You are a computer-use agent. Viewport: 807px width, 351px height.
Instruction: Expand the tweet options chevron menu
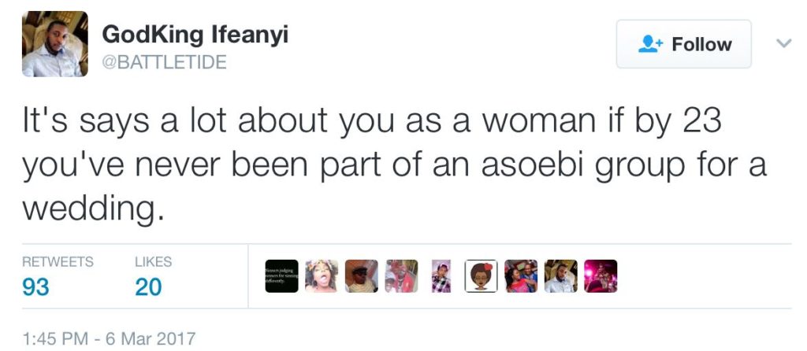pyautogui.click(x=783, y=44)
